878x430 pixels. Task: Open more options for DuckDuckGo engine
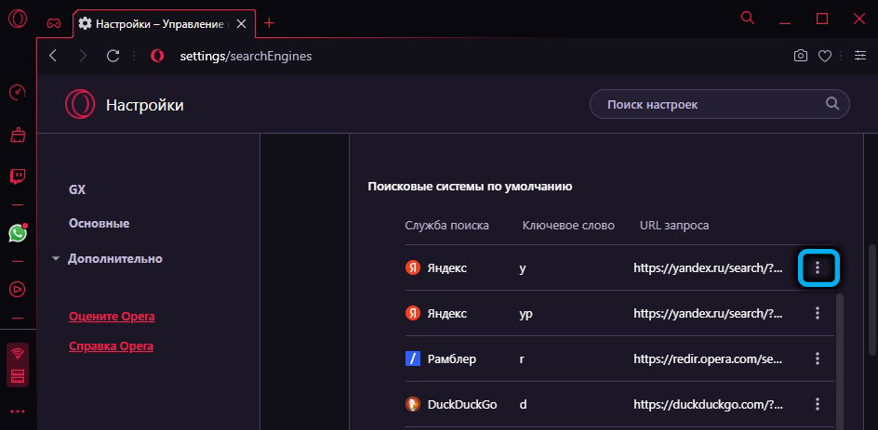[x=818, y=404]
